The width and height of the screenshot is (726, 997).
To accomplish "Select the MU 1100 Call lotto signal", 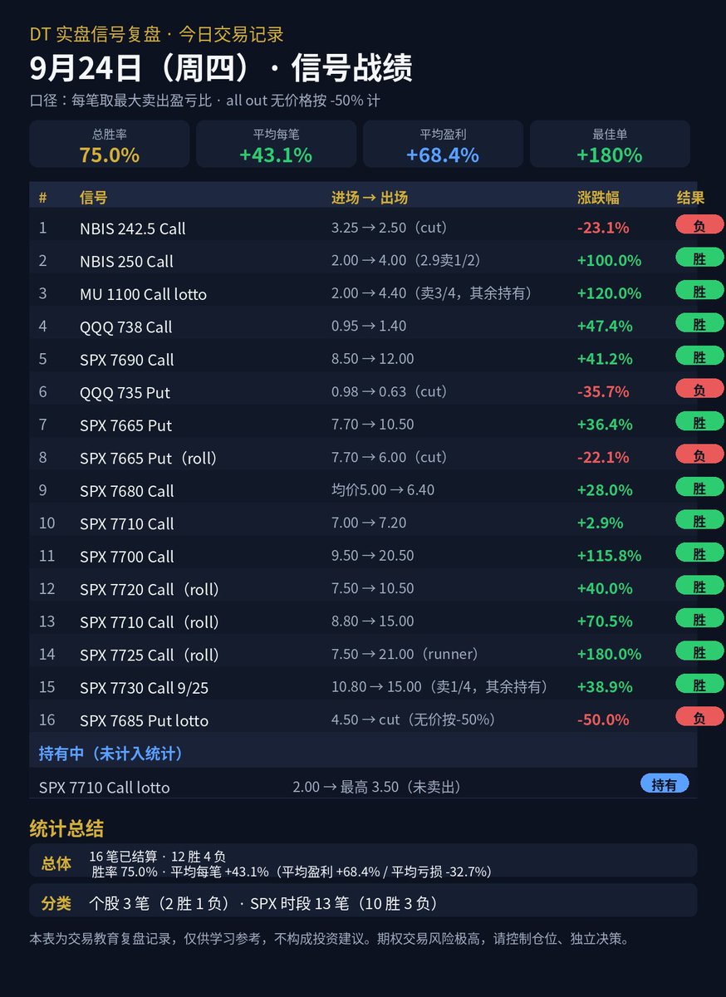I will (x=143, y=294).
